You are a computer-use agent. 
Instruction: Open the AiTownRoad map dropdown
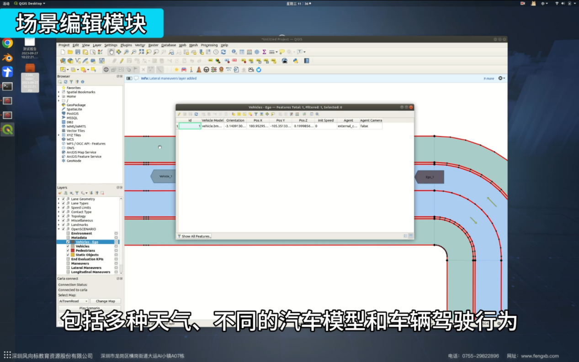[x=73, y=301]
